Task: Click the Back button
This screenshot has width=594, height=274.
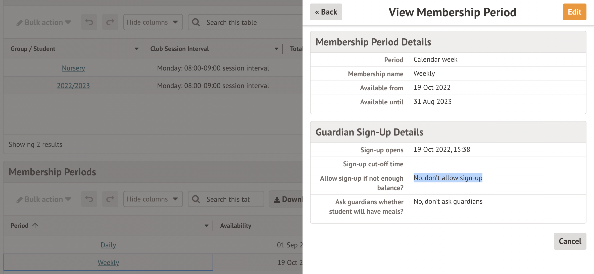Action: (326, 12)
